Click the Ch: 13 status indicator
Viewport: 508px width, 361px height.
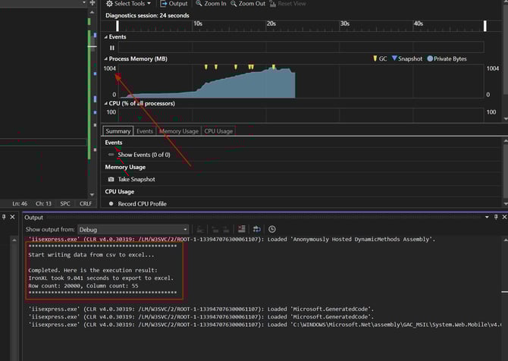pyautogui.click(x=43, y=203)
